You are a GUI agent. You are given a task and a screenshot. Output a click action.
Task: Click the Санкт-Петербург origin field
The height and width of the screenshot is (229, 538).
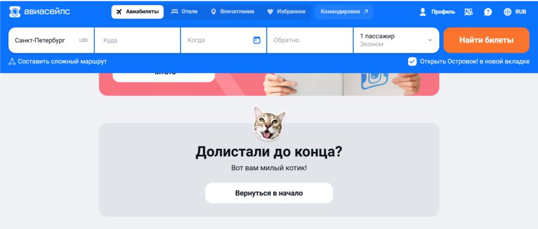[51, 40]
